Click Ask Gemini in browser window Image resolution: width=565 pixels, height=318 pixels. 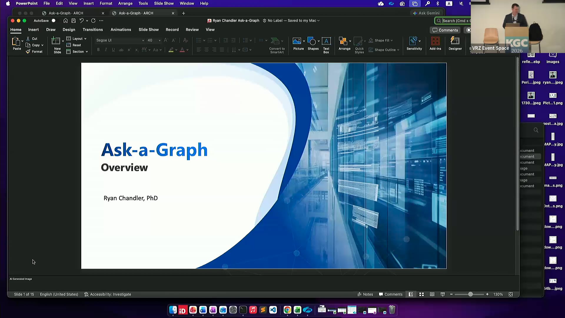[x=426, y=13]
